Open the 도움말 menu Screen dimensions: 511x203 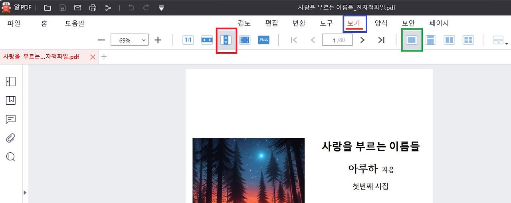pos(75,23)
